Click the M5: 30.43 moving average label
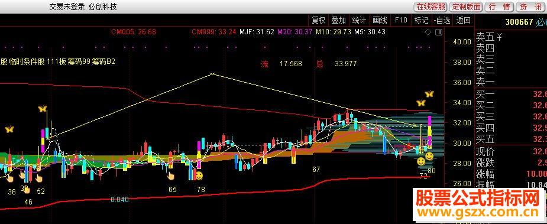The height and width of the screenshot is (224, 547). pyautogui.click(x=370, y=32)
